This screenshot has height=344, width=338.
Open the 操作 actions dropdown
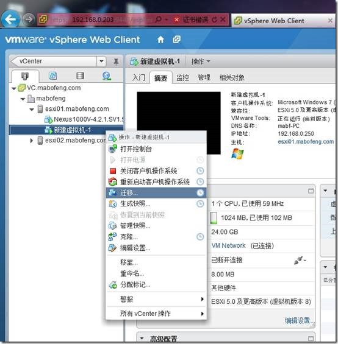(x=200, y=61)
